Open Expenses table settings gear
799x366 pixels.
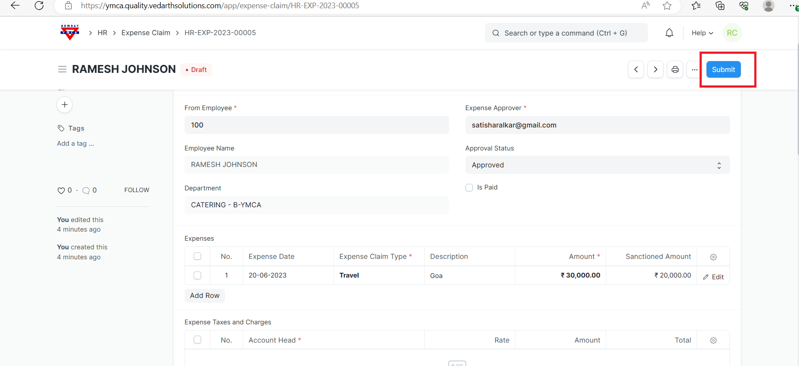pos(713,257)
